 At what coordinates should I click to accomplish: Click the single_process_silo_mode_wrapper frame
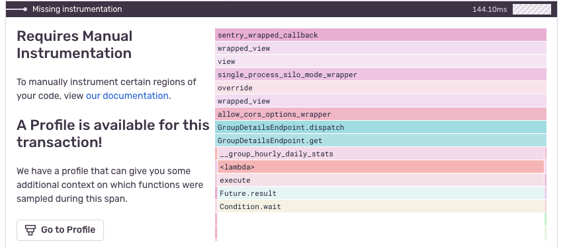380,75
